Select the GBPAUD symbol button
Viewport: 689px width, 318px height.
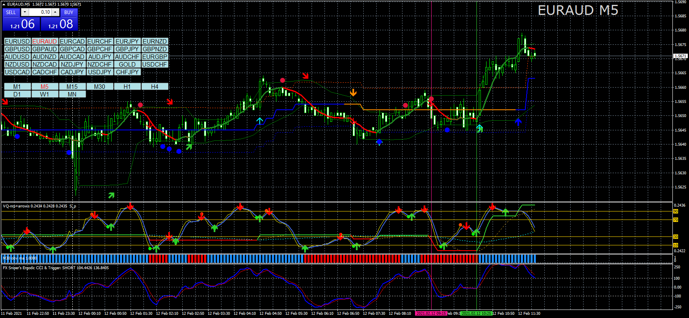[44, 49]
